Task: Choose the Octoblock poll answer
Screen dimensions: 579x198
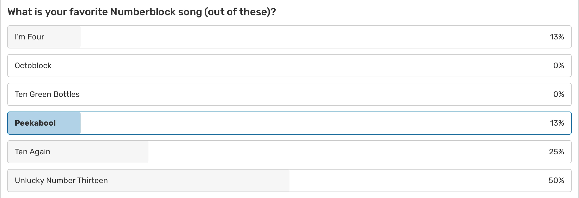Action: pos(33,66)
